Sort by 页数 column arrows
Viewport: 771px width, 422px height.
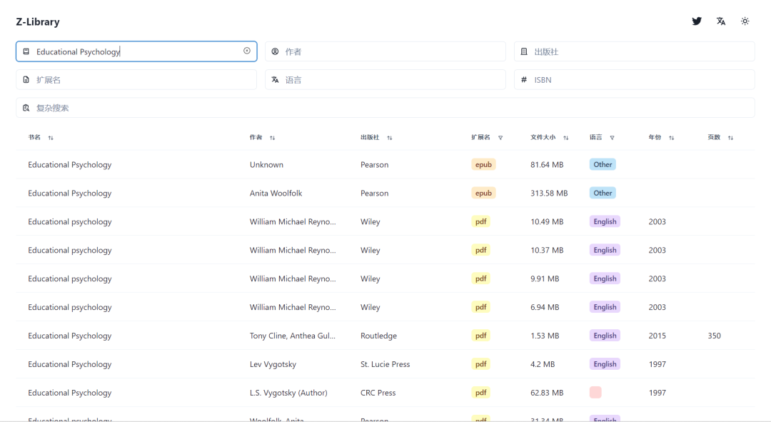pyautogui.click(x=731, y=138)
